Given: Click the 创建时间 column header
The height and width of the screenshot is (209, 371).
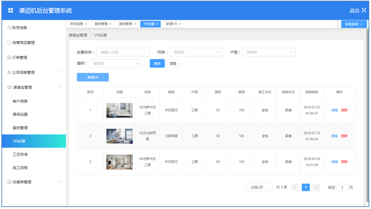Looking at the screenshot, I should [x=312, y=92].
